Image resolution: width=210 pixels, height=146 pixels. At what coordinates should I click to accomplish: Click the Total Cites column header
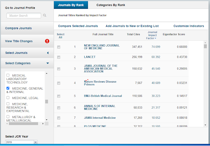pyautogui.click(x=134, y=34)
